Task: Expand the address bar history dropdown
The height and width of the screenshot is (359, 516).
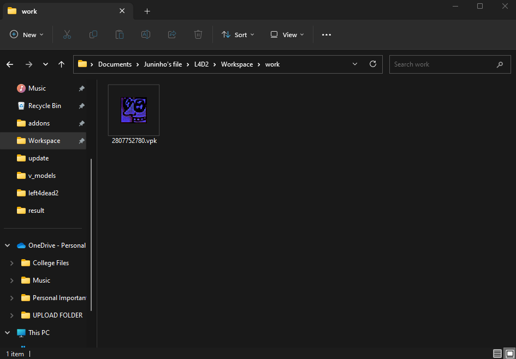Action: [x=355, y=64]
